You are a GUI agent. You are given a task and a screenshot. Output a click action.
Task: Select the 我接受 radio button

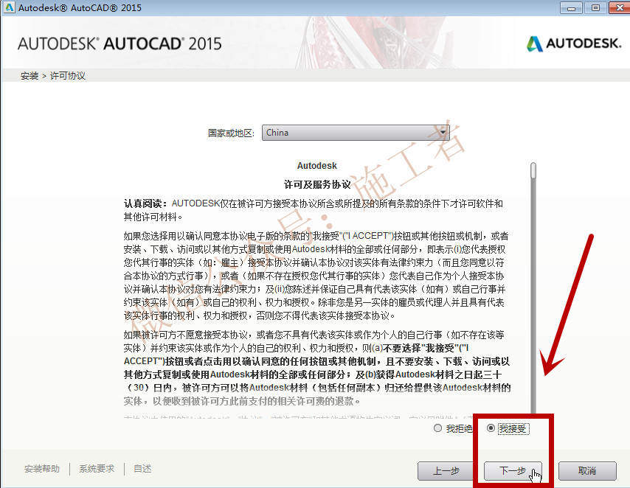[491, 428]
